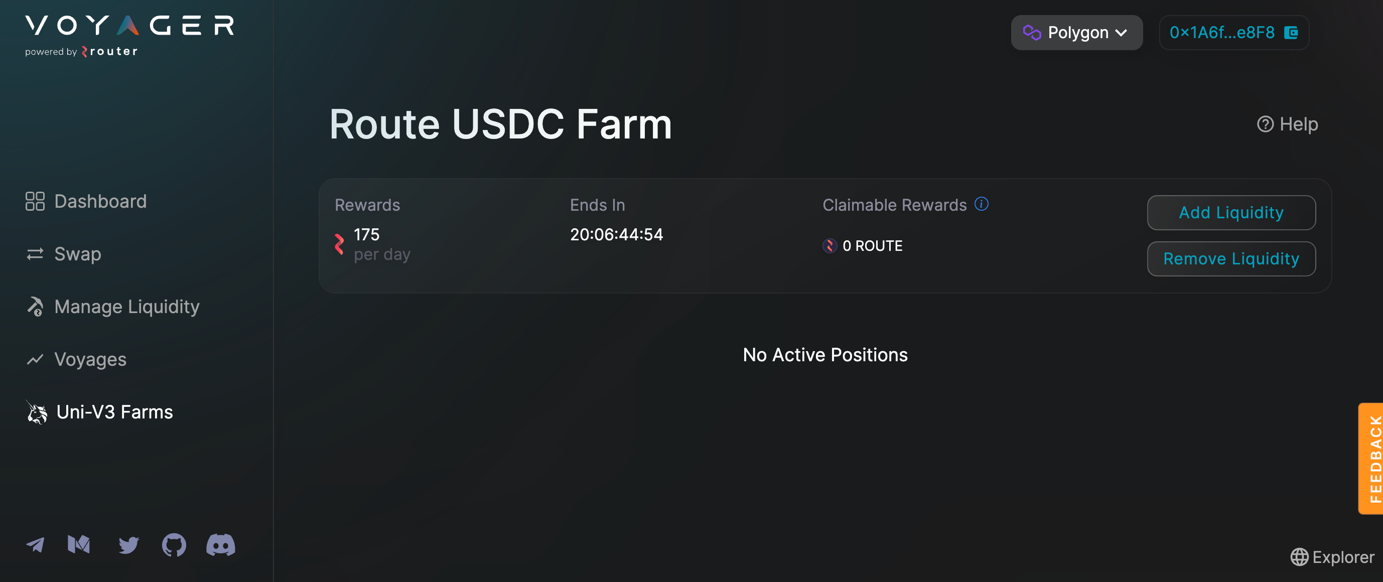
Task: Open the GitHub icon link
Action: tap(174, 545)
